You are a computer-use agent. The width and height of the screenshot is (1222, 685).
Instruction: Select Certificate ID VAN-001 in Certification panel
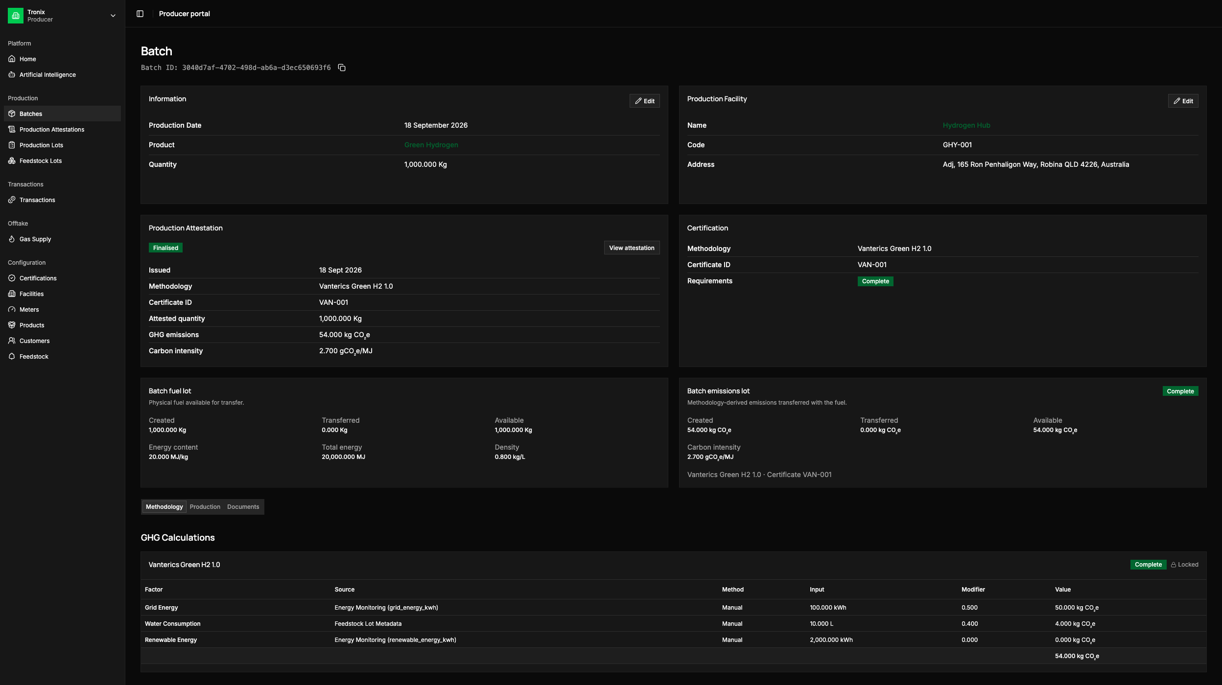(872, 265)
